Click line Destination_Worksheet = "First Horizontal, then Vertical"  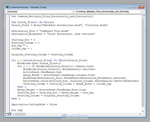[x=53, y=34]
